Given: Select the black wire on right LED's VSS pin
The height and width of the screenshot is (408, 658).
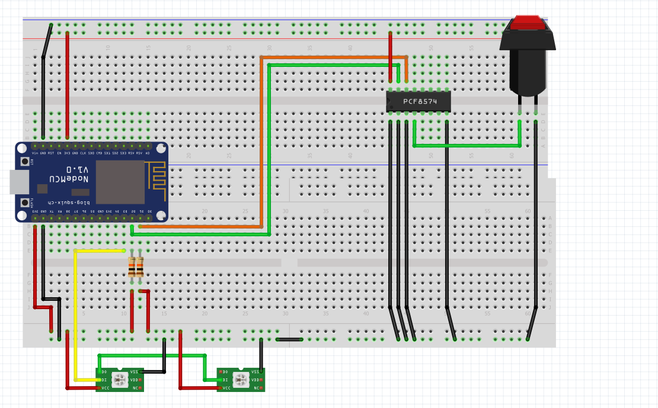Looking at the screenshot, I should point(261,355).
